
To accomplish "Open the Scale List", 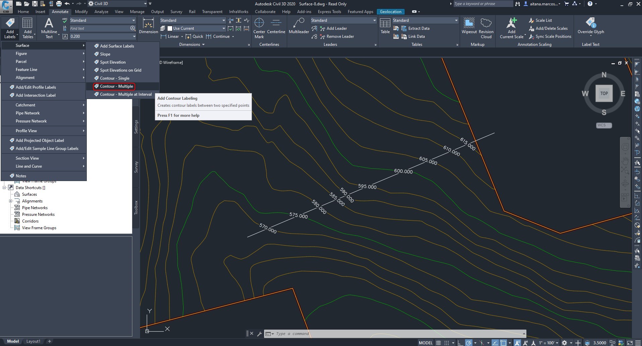I will pos(543,20).
